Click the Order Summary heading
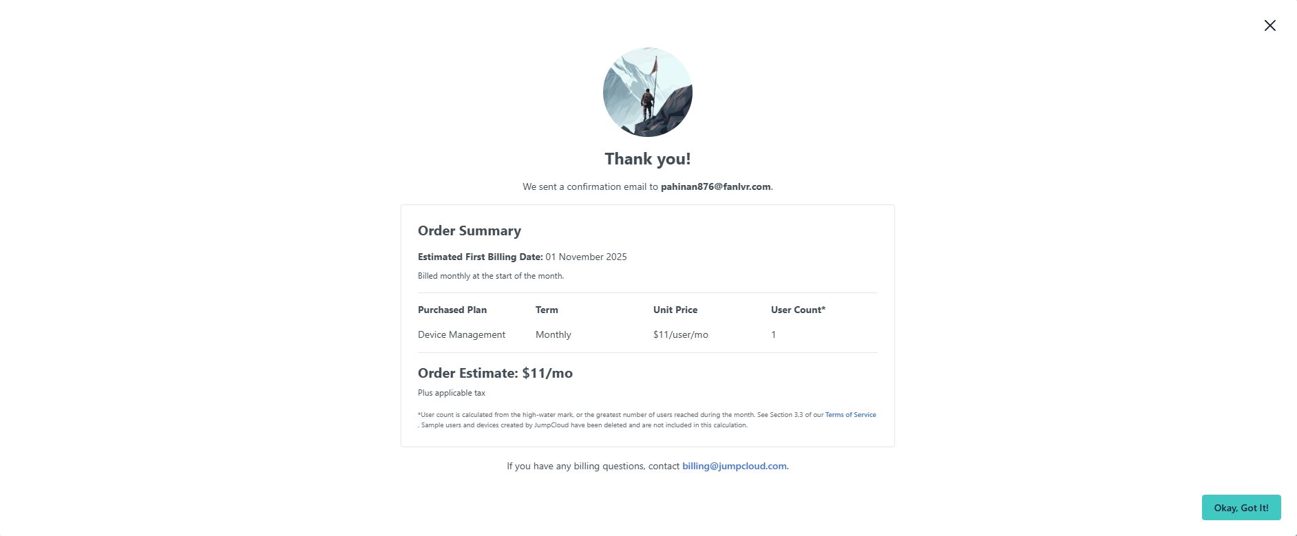This screenshot has width=1297, height=536. point(470,231)
